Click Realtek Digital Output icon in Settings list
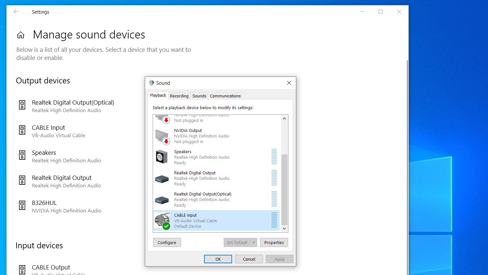 22,180
